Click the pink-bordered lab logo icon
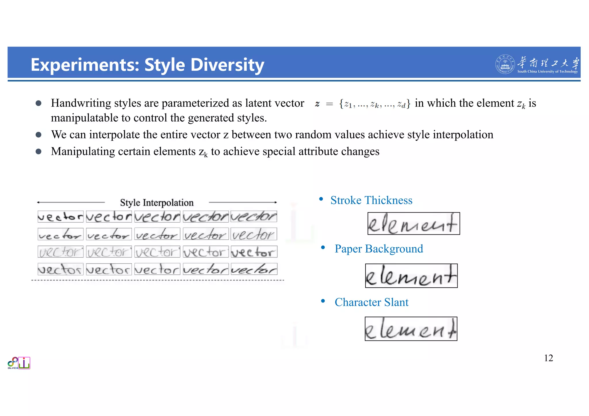Image resolution: width=589 pixels, height=416 pixels. (x=24, y=363)
